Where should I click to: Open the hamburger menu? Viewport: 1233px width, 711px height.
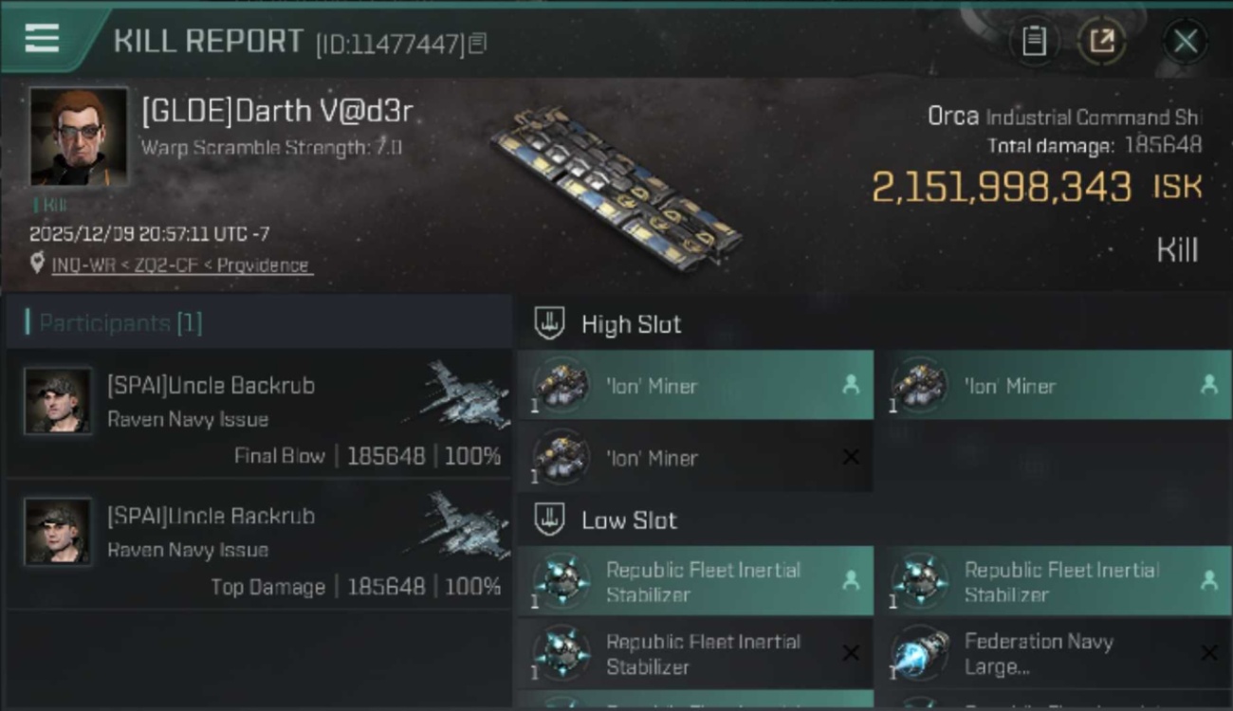[42, 39]
